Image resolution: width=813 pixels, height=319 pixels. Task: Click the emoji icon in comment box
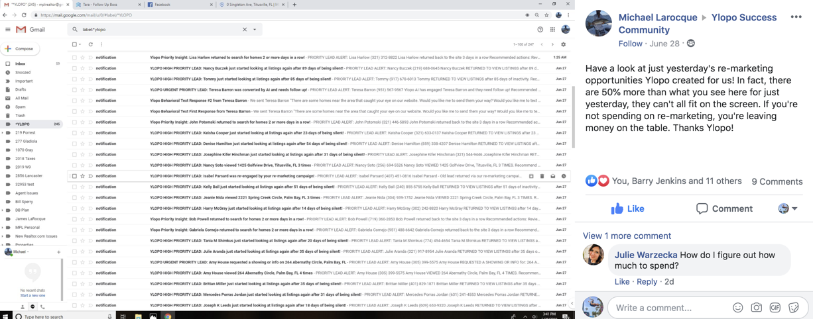737,308
